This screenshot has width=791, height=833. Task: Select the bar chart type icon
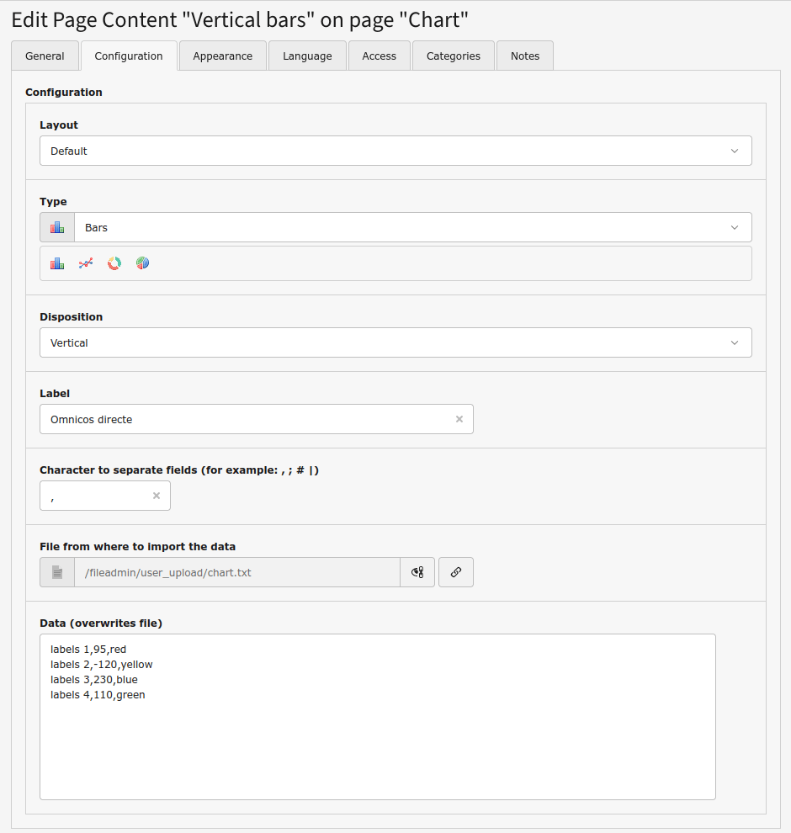57,263
